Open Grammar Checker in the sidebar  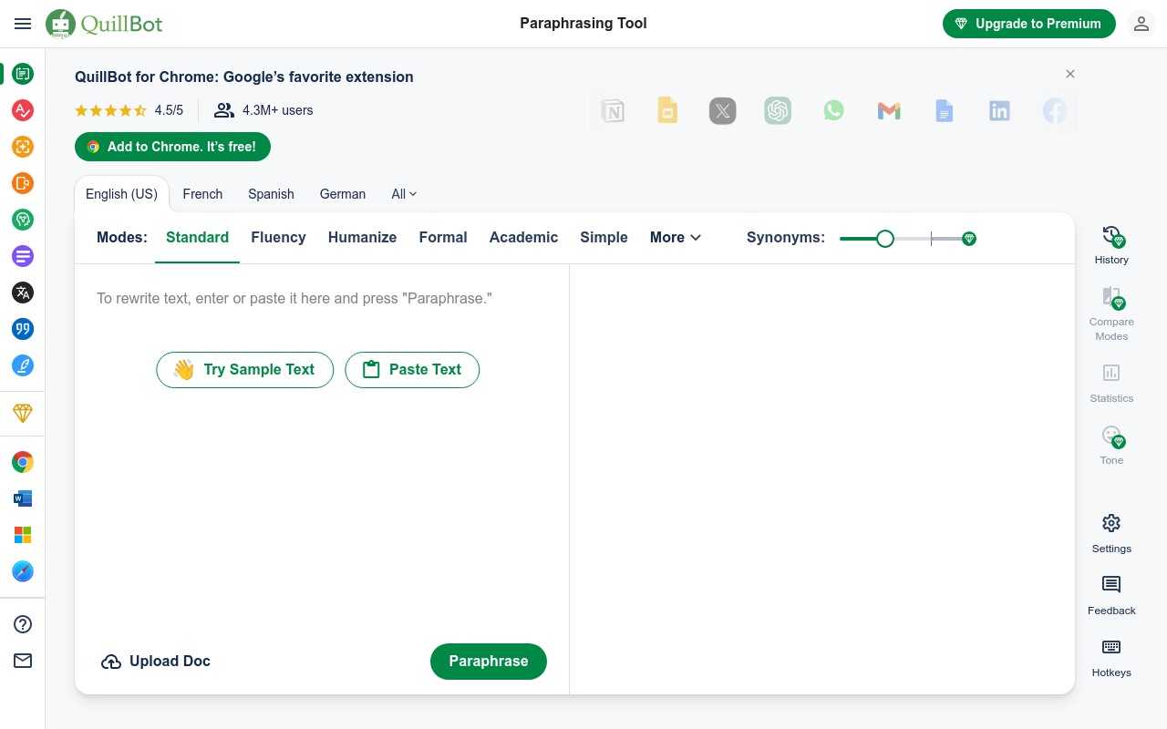pos(23,110)
